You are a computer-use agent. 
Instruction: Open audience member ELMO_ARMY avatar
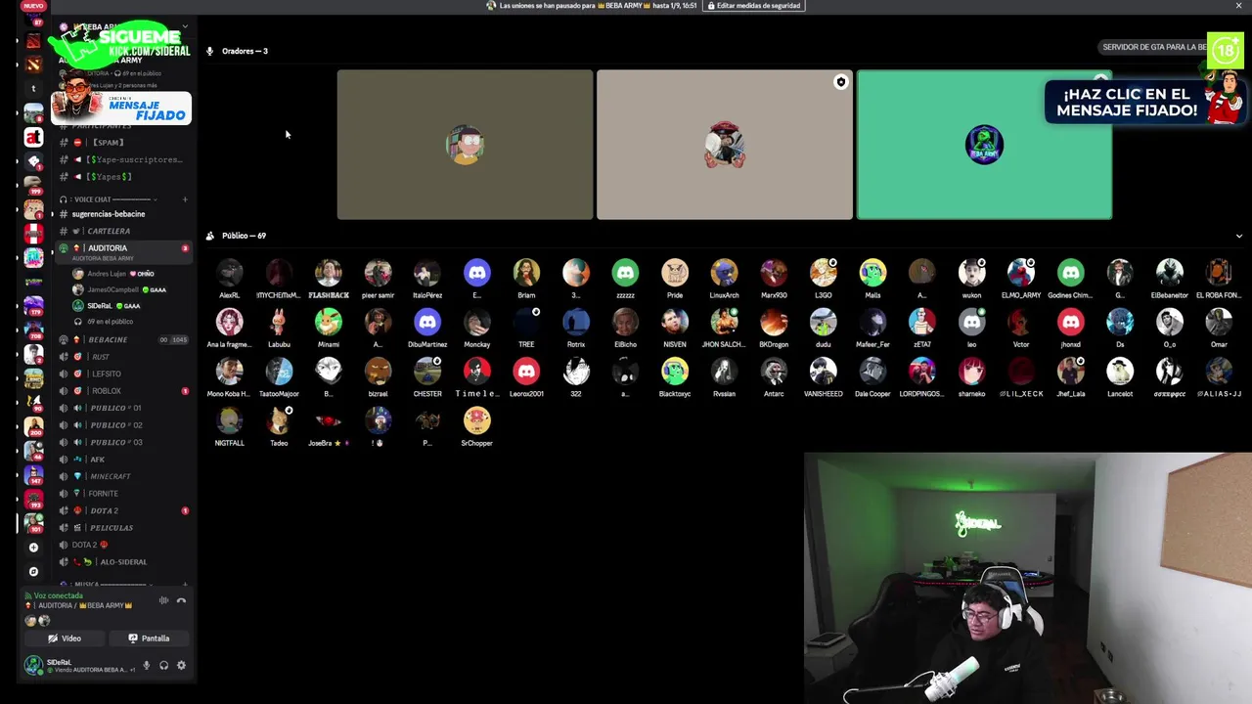(1021, 273)
